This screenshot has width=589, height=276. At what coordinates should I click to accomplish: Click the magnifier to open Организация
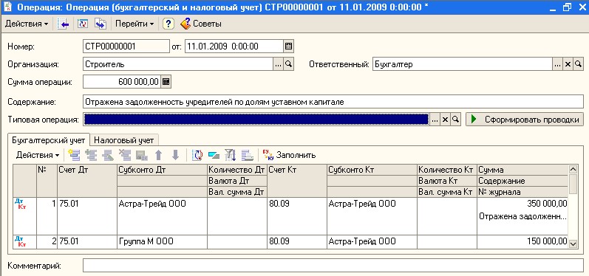point(288,64)
